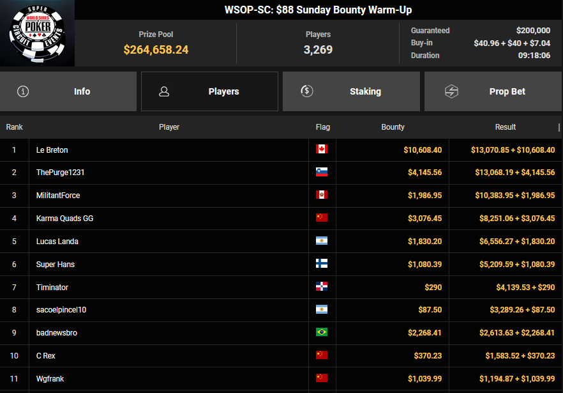Viewport: 563px width, 393px height.
Task: Click the Info circle icon
Action: point(24,91)
